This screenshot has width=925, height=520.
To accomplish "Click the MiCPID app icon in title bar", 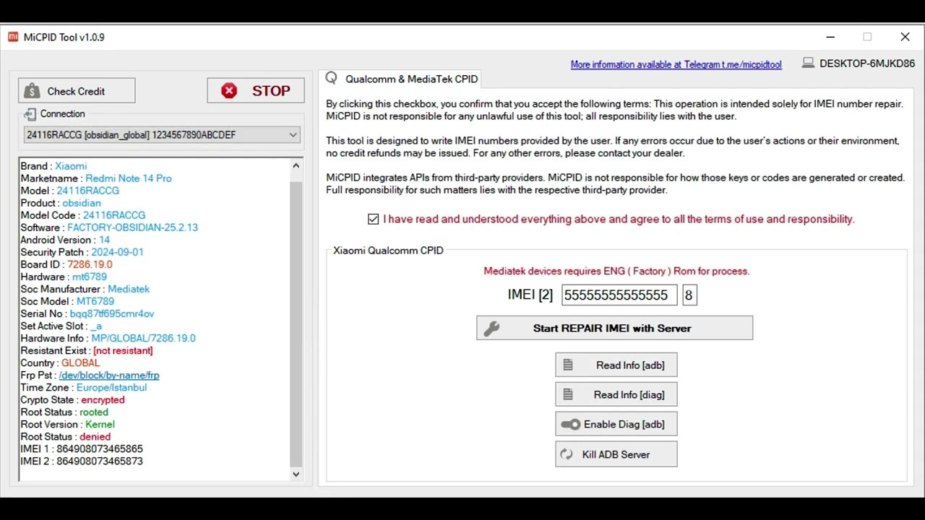I will [13, 37].
